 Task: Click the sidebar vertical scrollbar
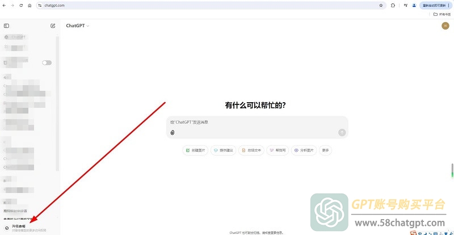point(57,103)
